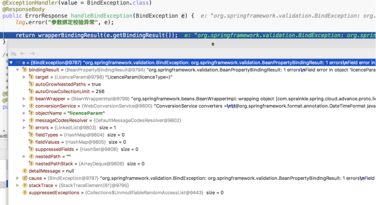Click field icon of bindingResult
This screenshot has height=205, width=376.
[25, 70]
